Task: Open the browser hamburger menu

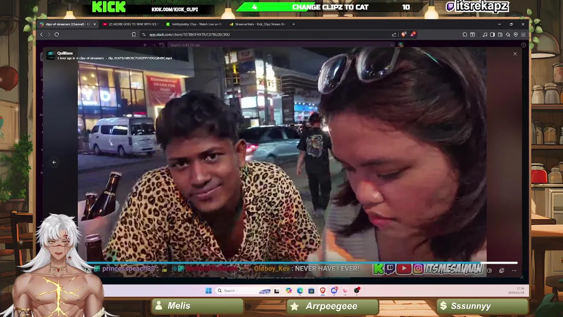Action: pyautogui.click(x=523, y=34)
